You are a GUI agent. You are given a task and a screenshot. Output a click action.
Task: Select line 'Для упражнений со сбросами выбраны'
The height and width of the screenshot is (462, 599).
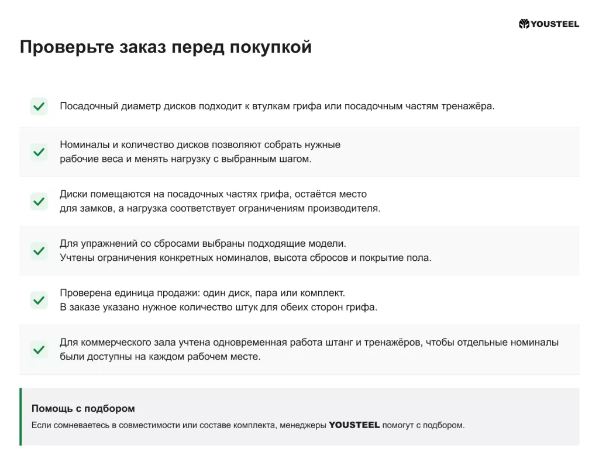click(203, 244)
